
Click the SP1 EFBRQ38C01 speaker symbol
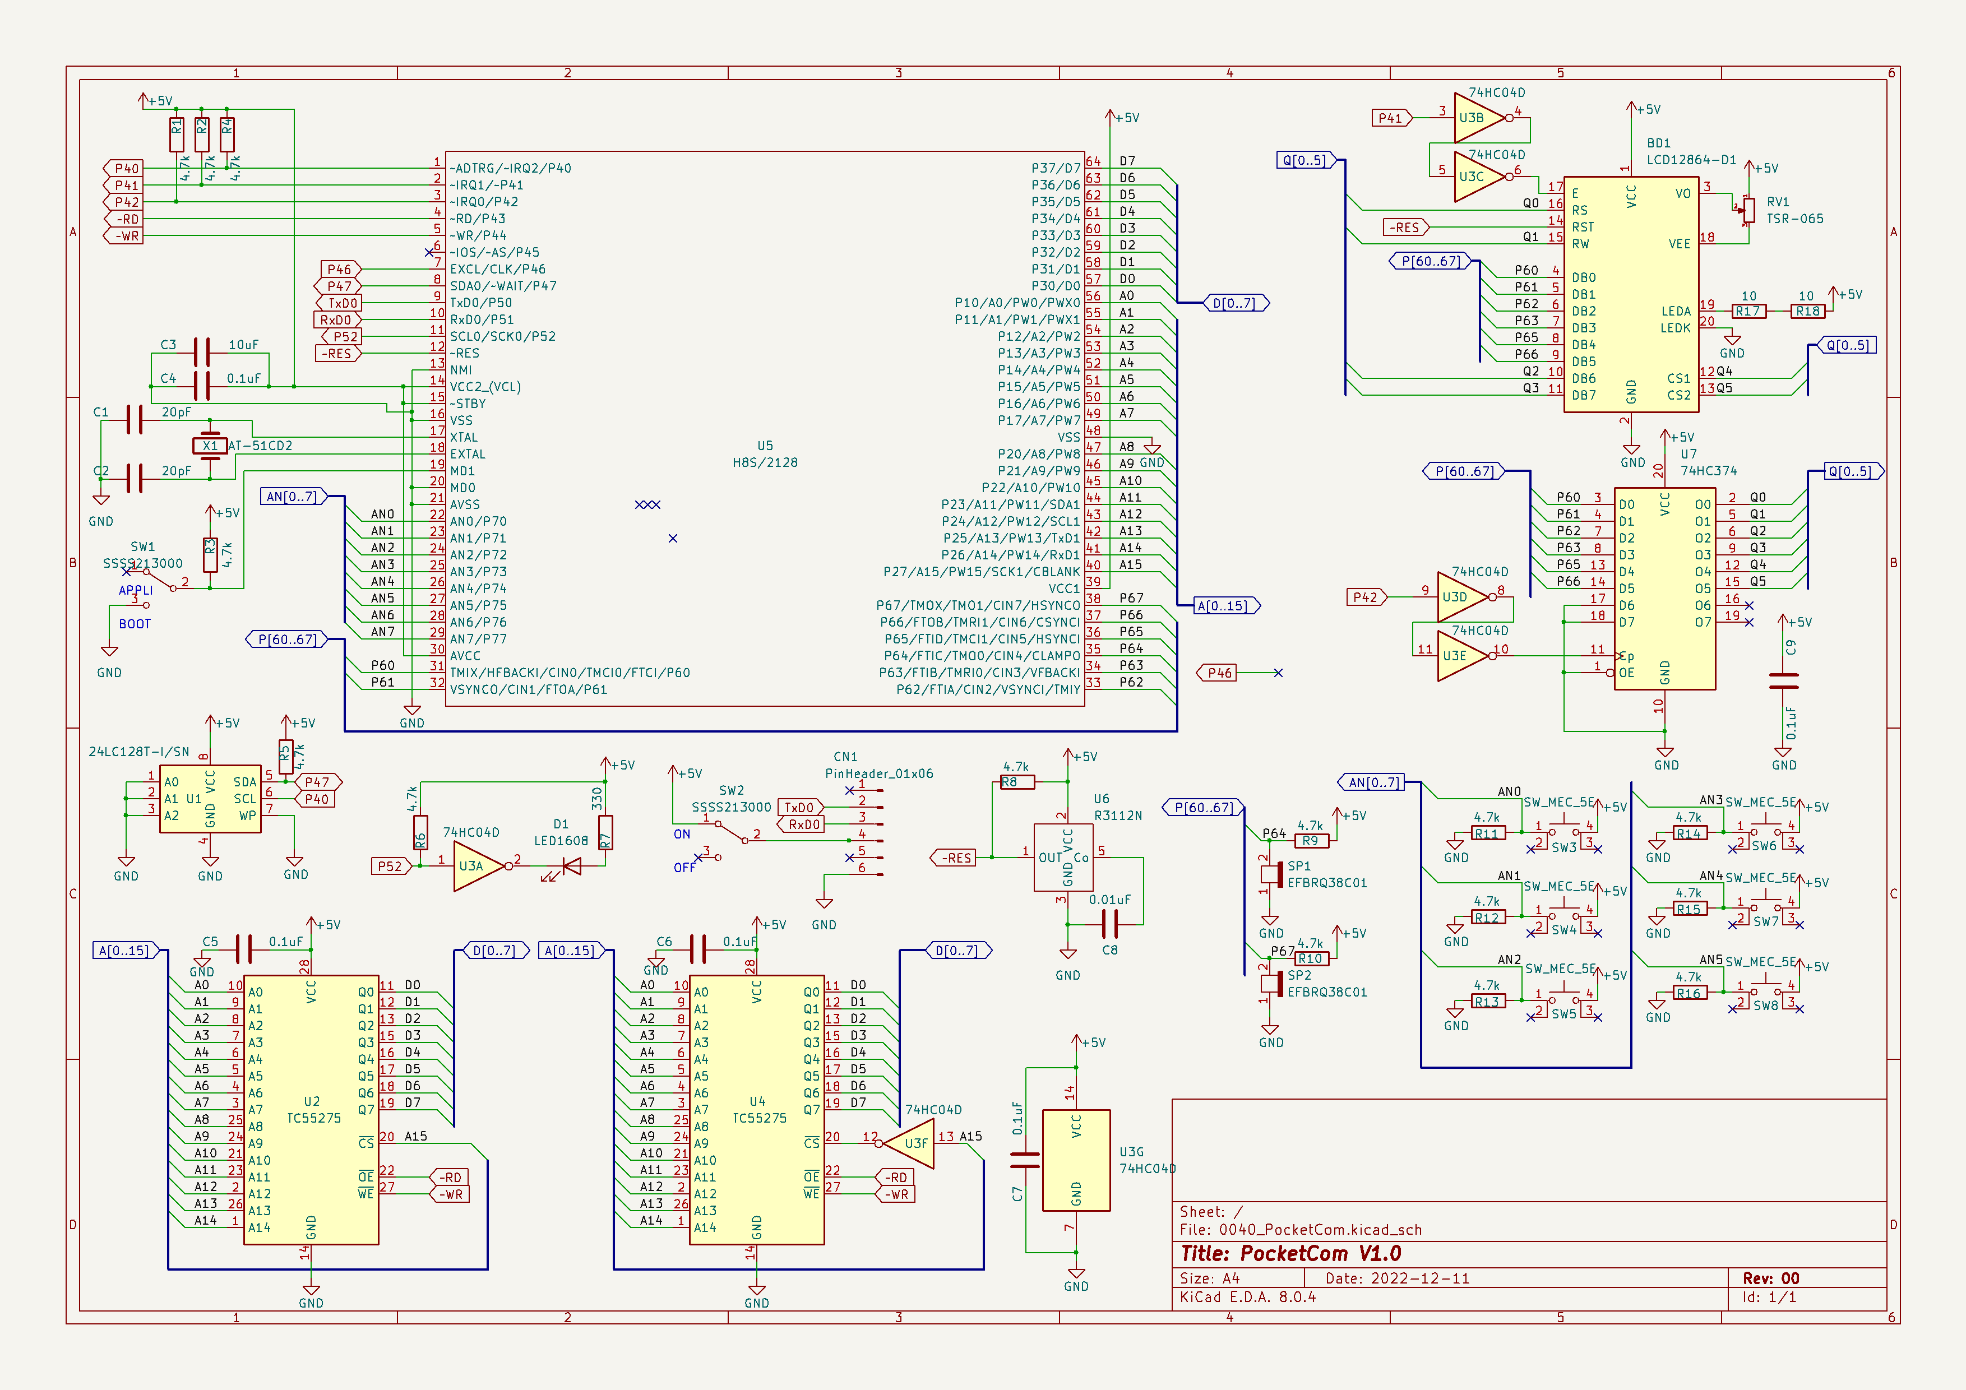click(1273, 874)
